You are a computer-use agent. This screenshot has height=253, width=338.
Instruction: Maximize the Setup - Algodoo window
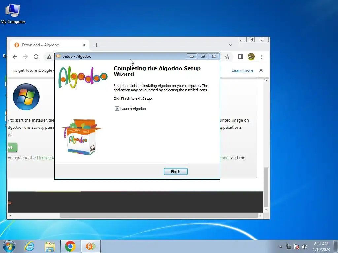click(203, 56)
